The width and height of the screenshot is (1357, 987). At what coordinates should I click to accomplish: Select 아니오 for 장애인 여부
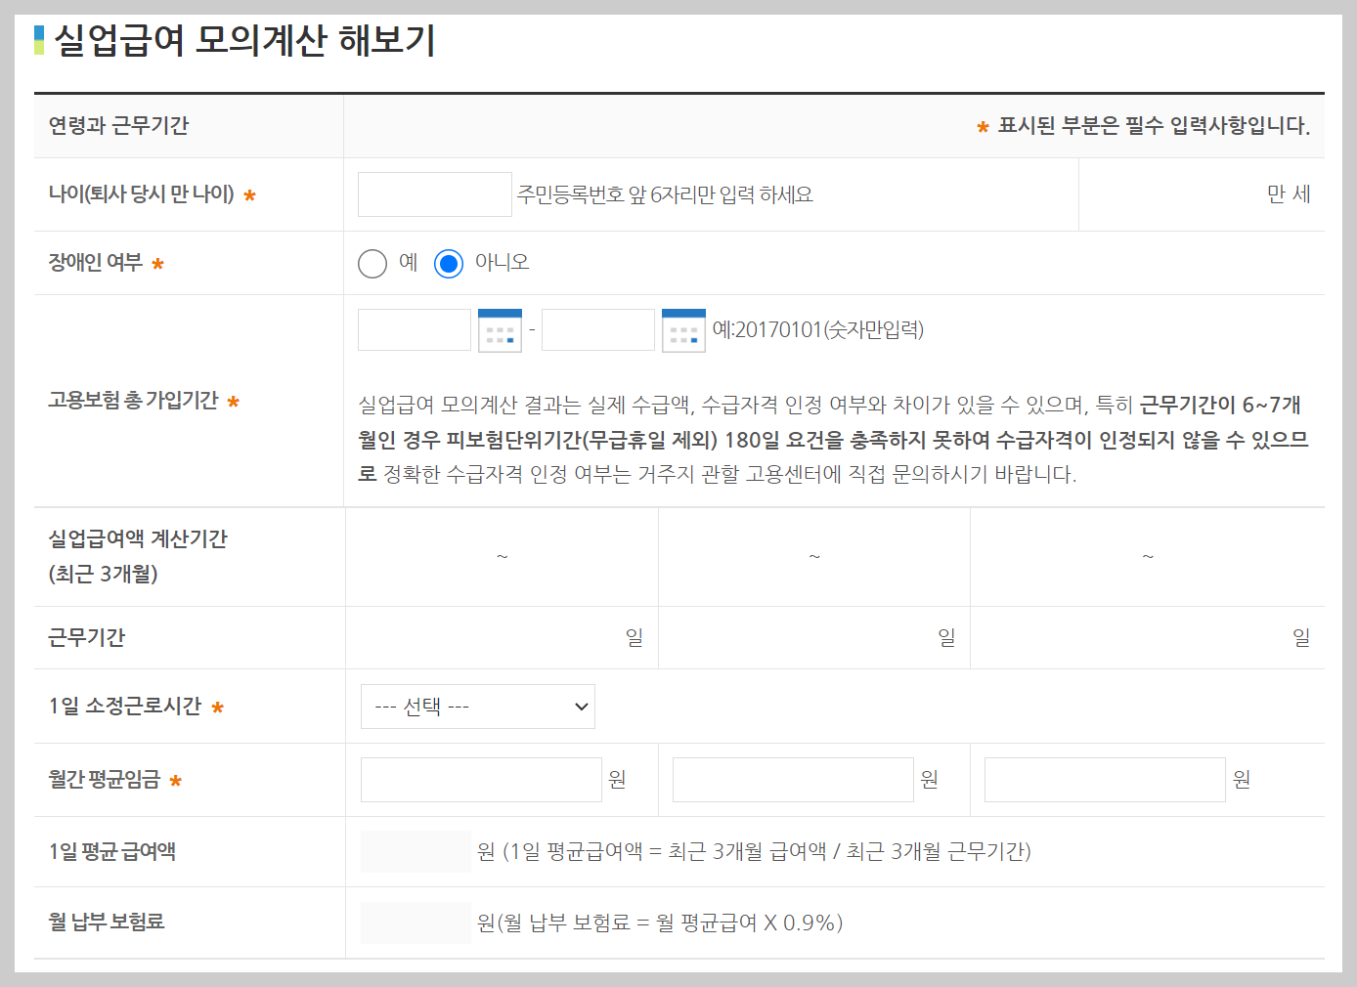[448, 263]
